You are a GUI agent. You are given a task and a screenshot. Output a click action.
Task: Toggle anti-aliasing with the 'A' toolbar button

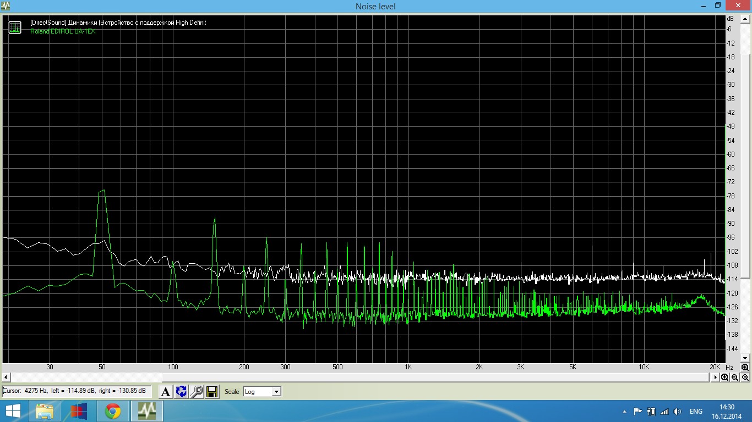166,392
